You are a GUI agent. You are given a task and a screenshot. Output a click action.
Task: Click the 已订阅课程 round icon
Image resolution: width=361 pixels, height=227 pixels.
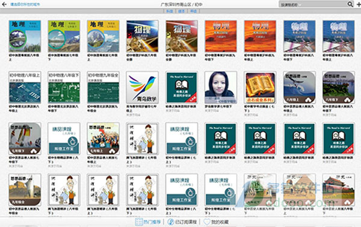click(171, 222)
